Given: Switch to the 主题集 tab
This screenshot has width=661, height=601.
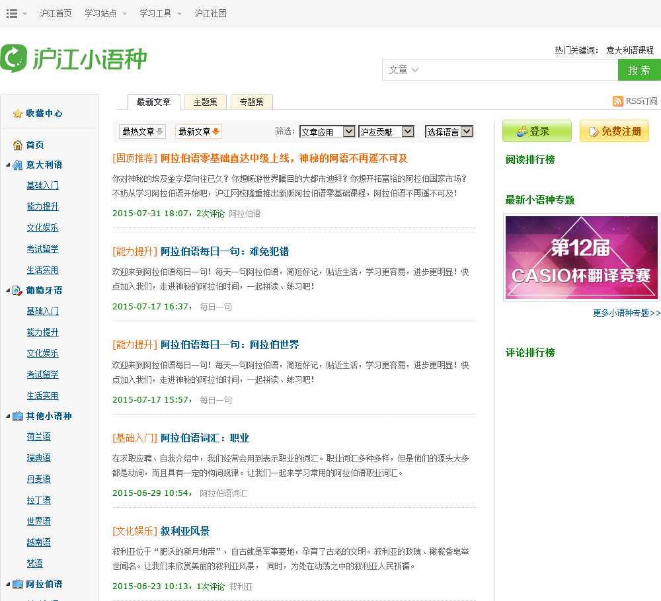Looking at the screenshot, I should coord(205,102).
